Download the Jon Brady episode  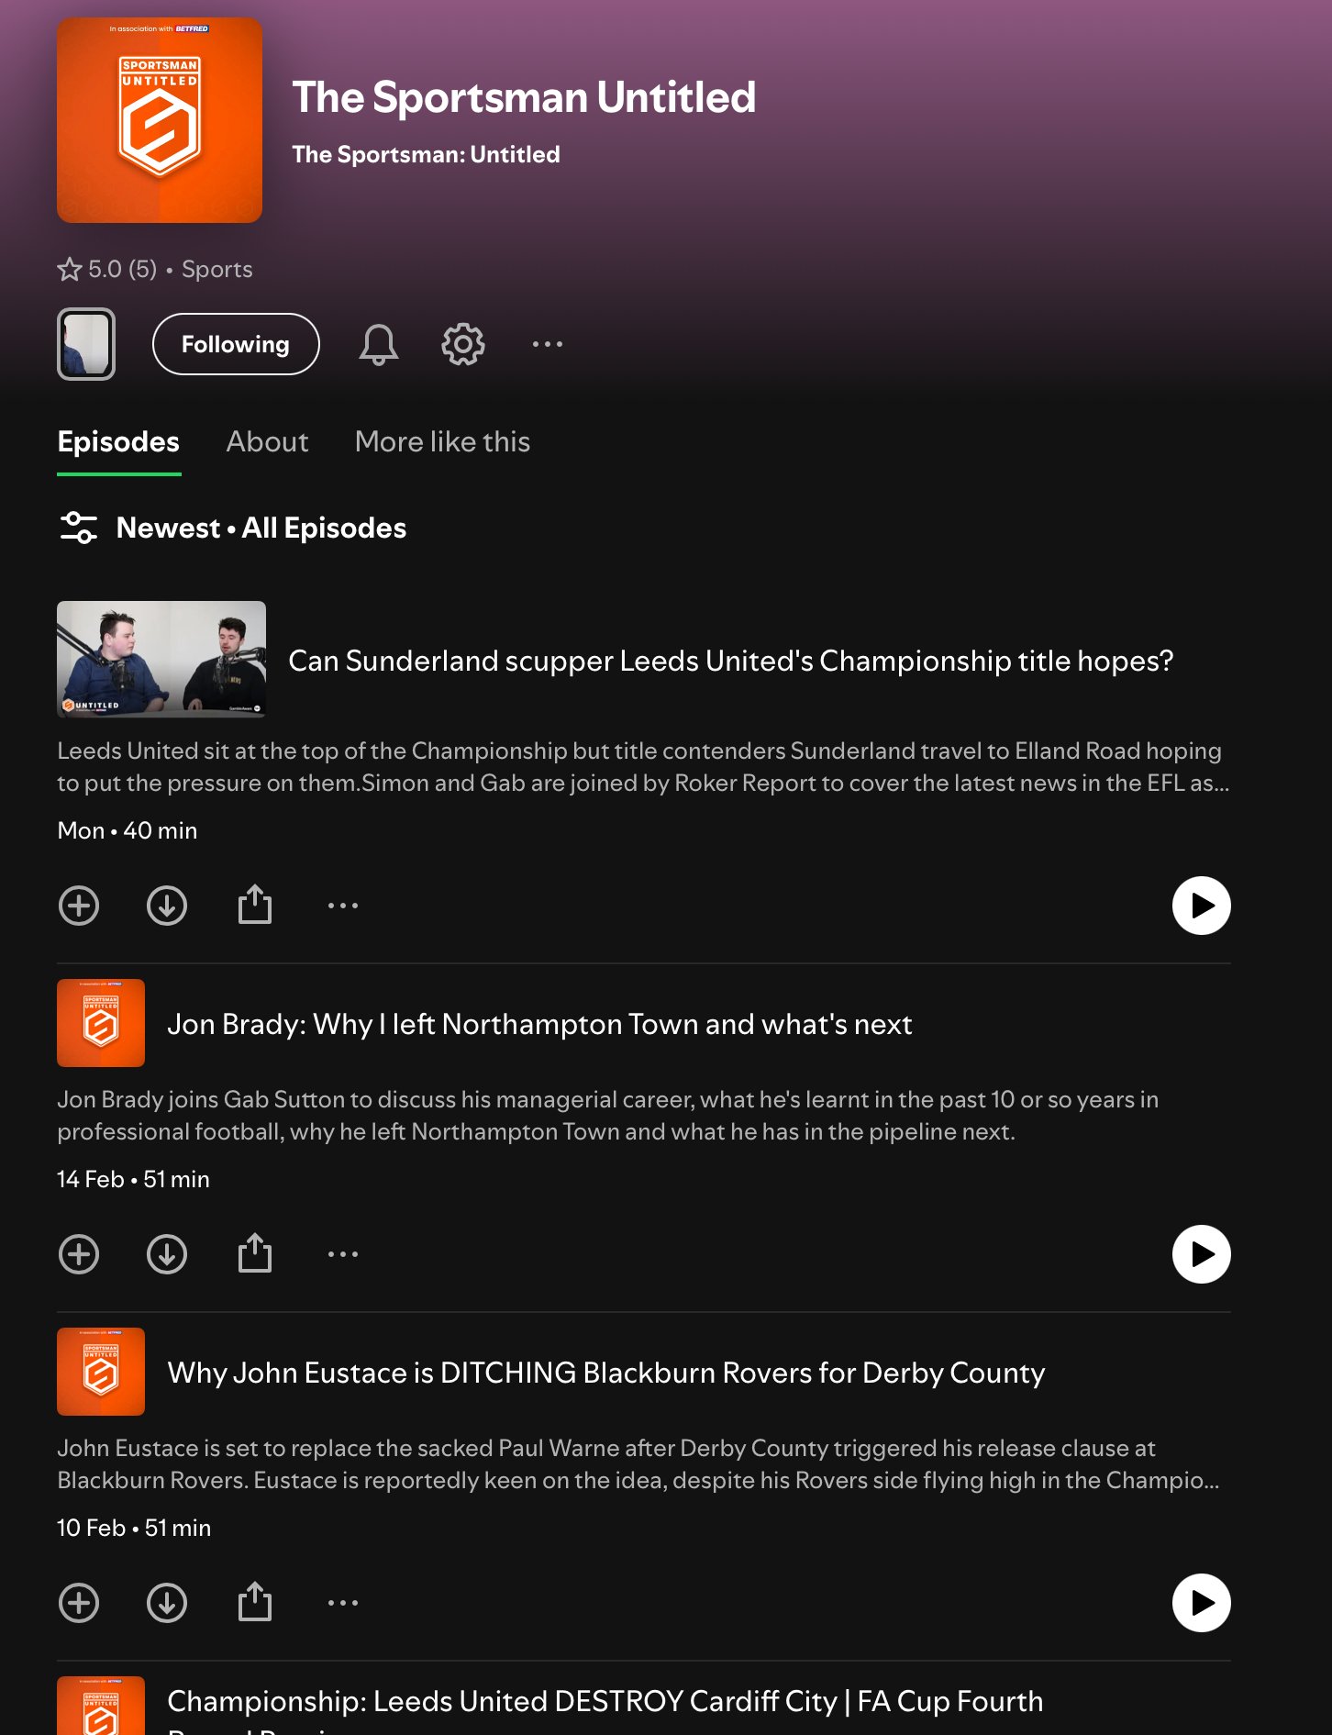point(167,1254)
